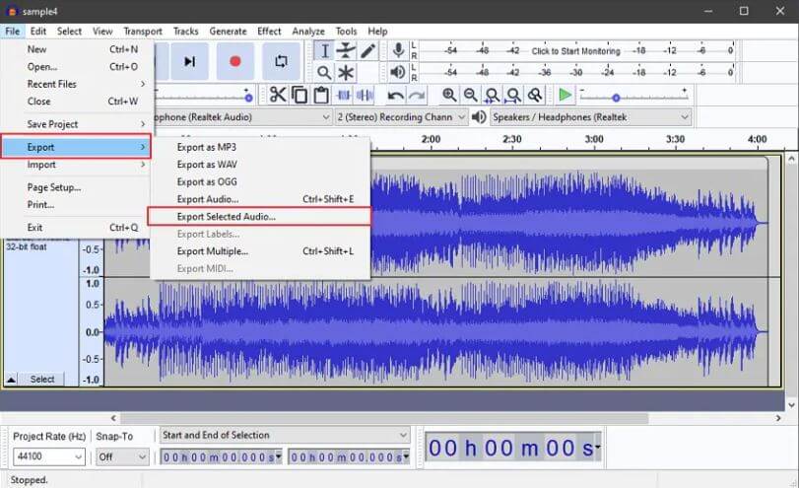Open the Speakers / Headphones output dropdown
The width and height of the screenshot is (799, 488).
[590, 117]
